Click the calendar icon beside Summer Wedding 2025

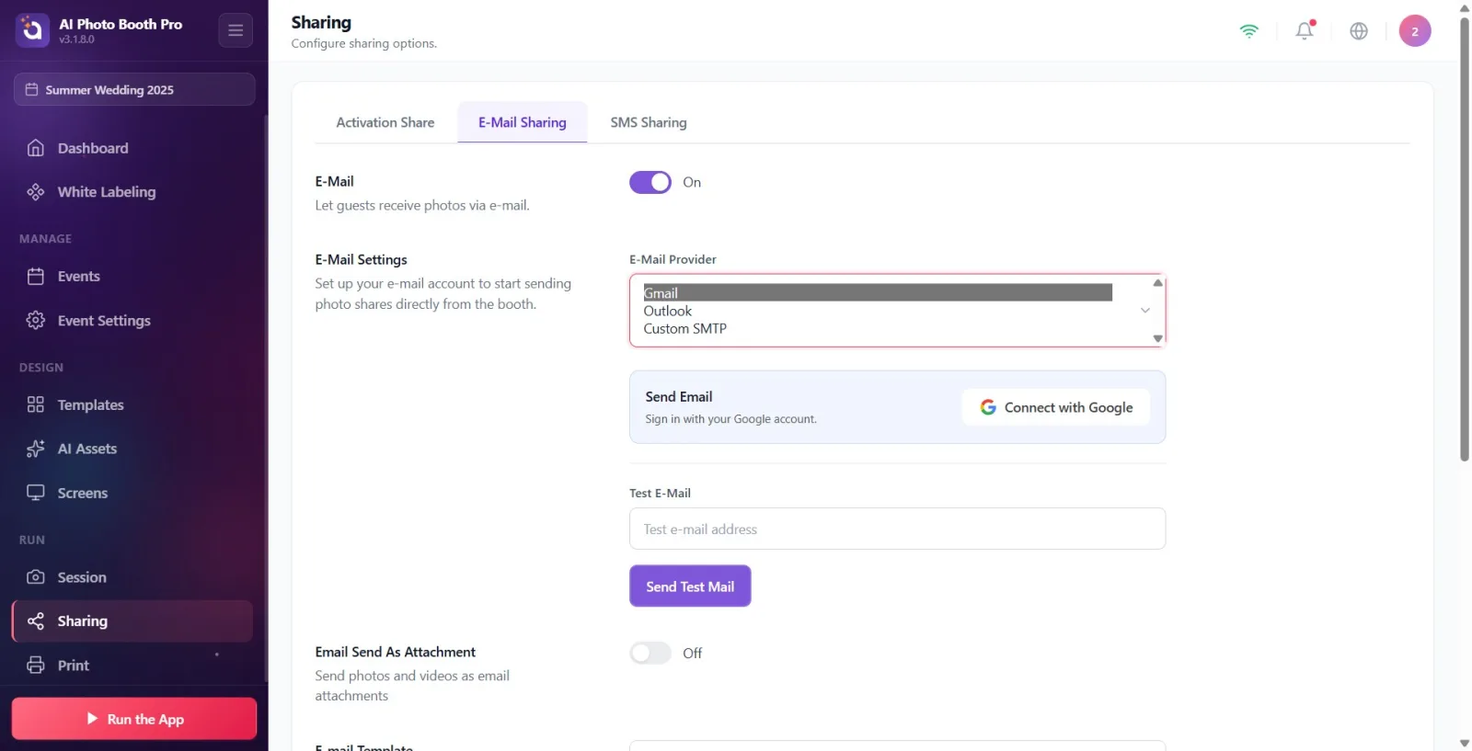click(31, 89)
